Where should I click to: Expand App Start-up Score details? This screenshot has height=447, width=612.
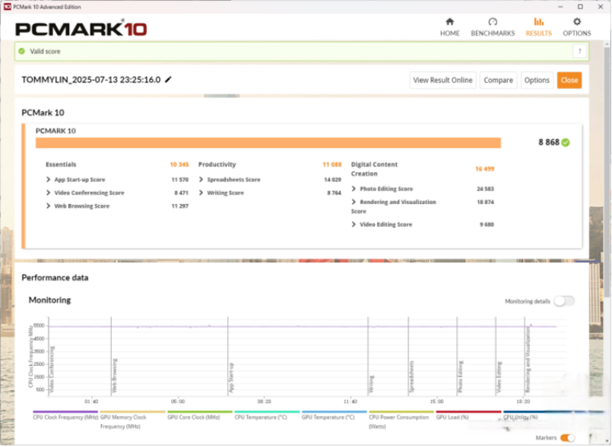(x=48, y=179)
